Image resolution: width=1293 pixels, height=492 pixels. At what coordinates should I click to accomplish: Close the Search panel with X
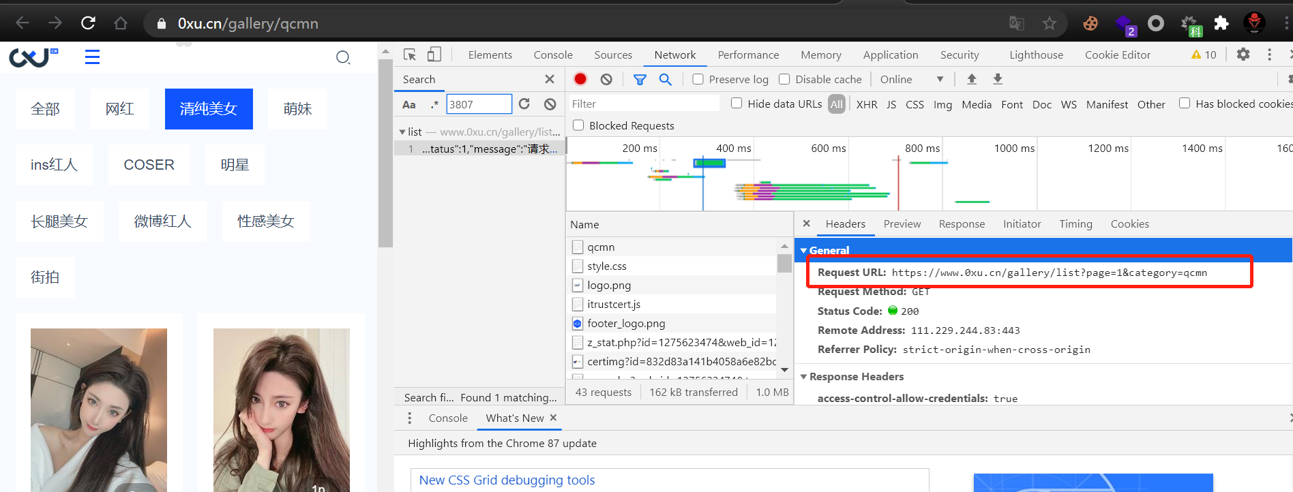click(x=550, y=79)
